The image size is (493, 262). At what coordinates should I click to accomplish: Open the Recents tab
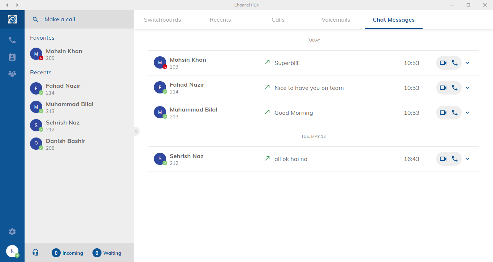(220, 20)
